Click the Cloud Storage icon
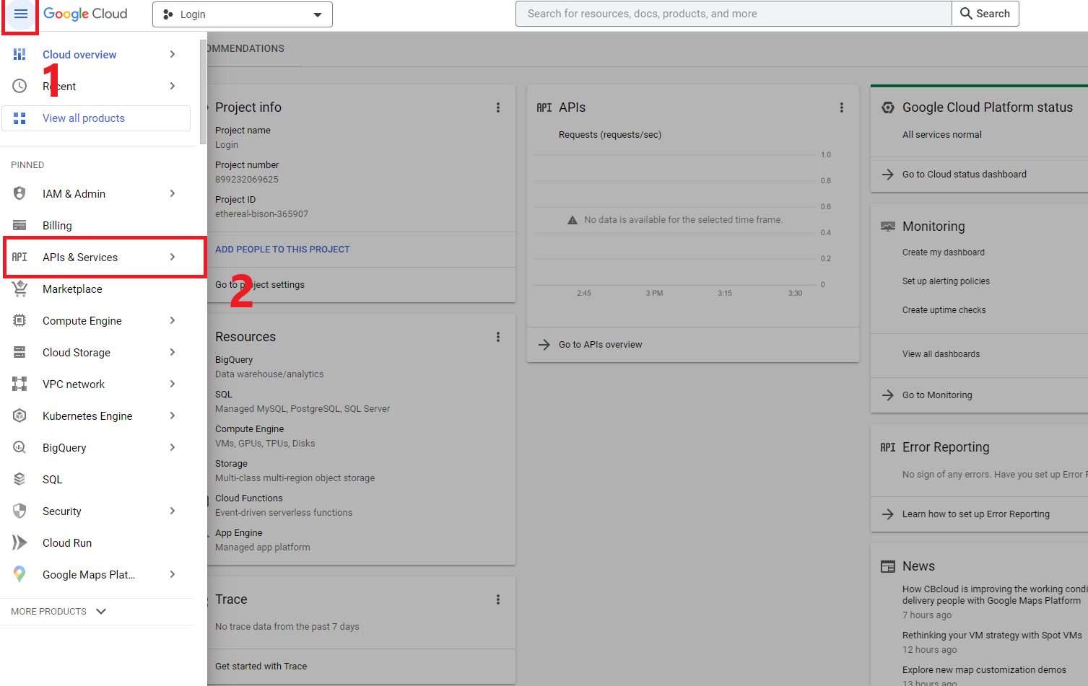Image resolution: width=1088 pixels, height=686 pixels. pos(19,352)
